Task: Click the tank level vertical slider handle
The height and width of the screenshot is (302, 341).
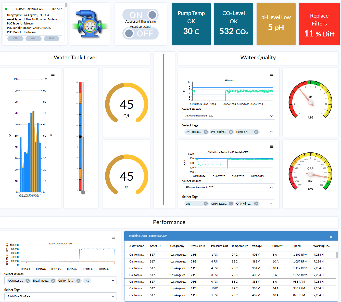Action: pyautogui.click(x=81, y=137)
